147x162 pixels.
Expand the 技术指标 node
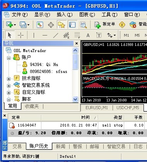pos(9,79)
